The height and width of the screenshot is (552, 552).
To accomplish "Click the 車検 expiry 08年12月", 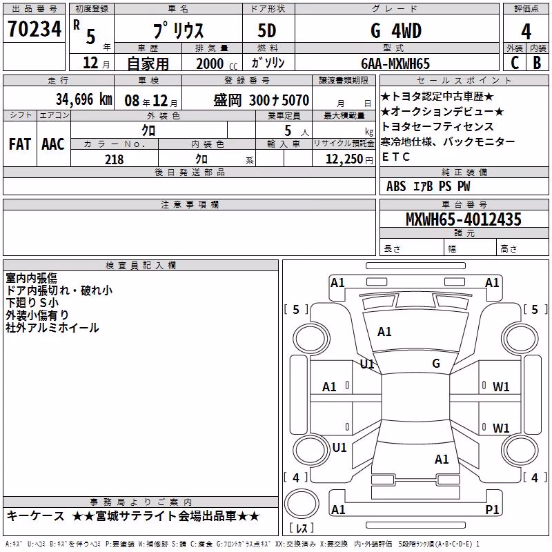I will [151, 101].
